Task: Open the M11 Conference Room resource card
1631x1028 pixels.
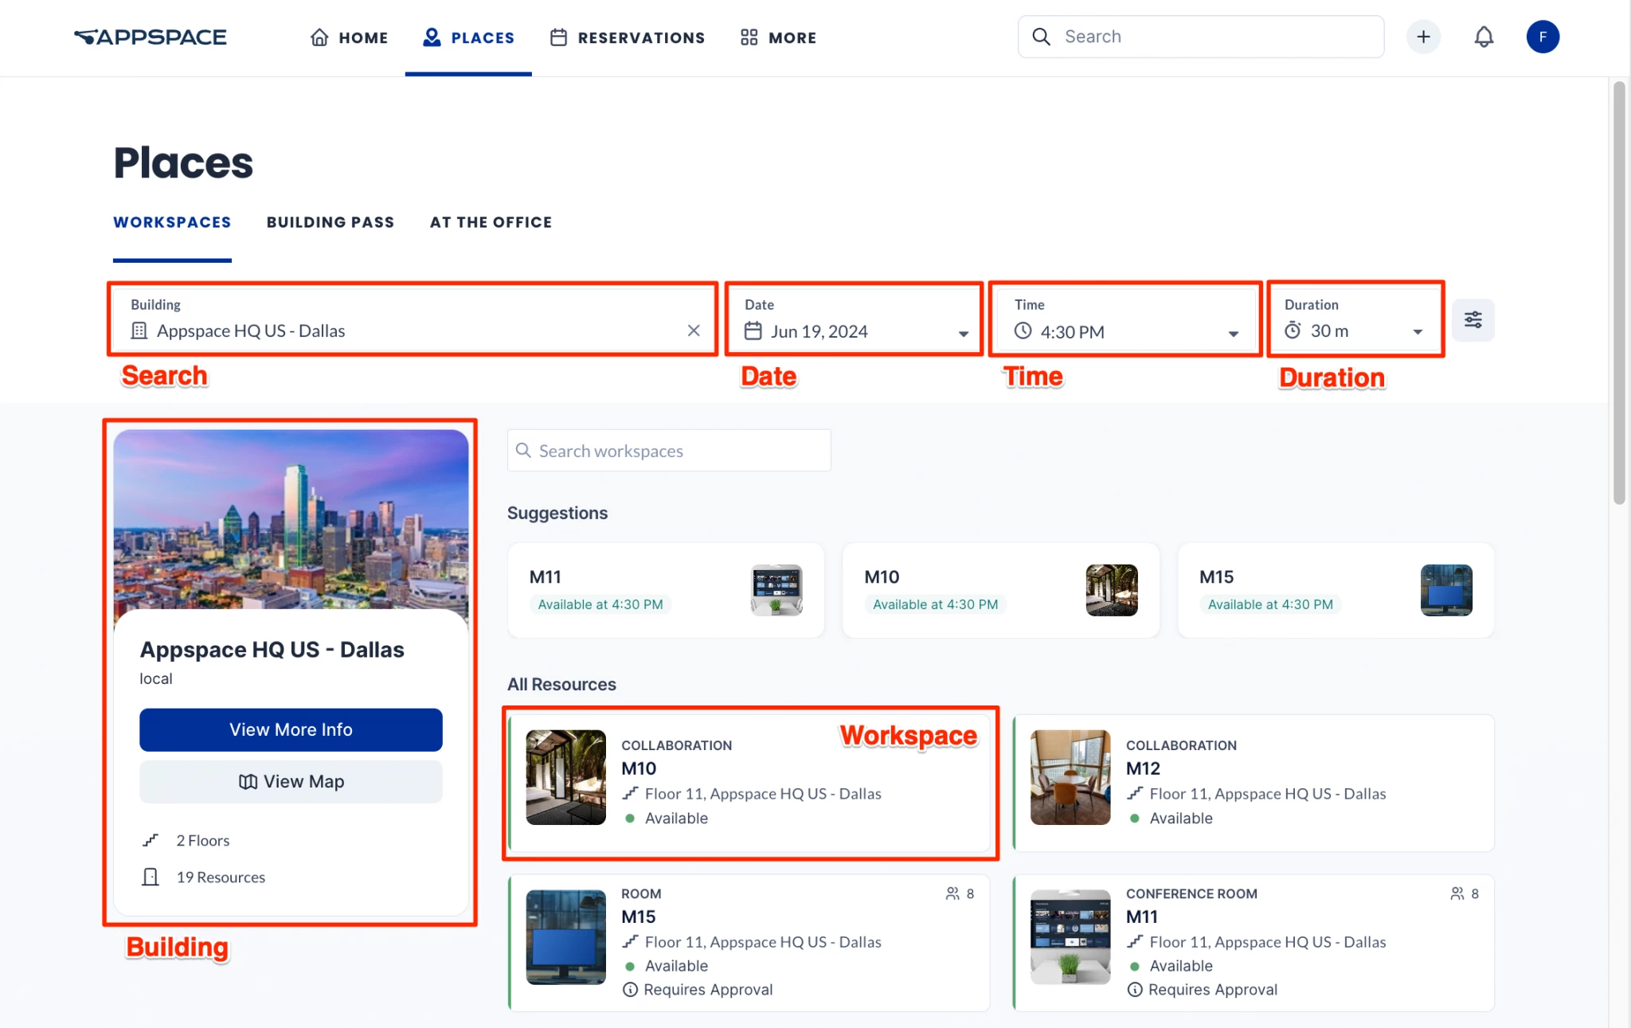Action: tap(1254, 943)
